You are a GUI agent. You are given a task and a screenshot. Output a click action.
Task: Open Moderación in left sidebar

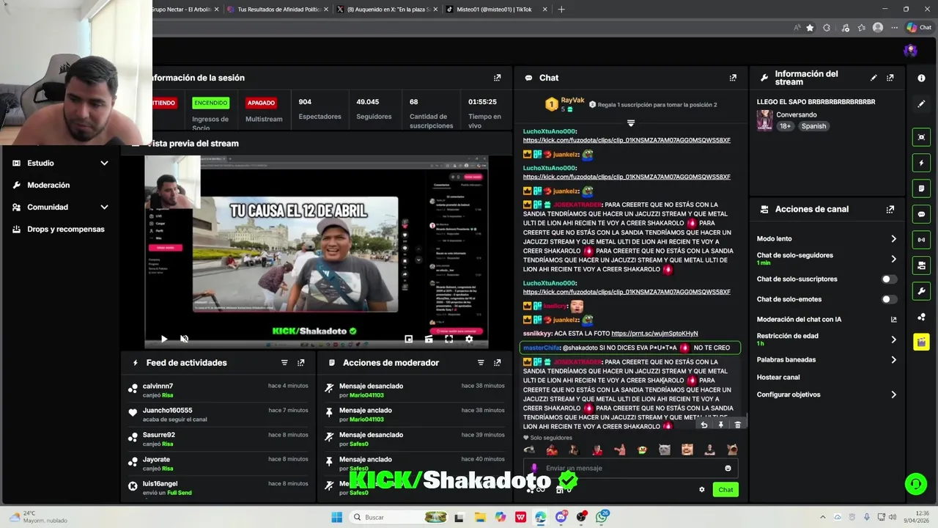point(48,185)
